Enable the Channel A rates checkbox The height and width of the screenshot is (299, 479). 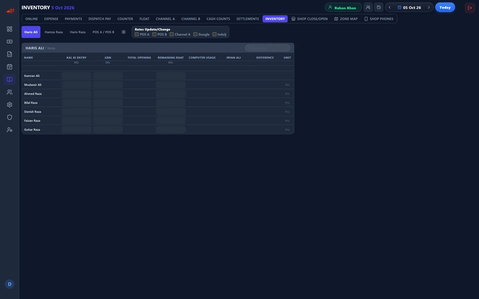[172, 34]
